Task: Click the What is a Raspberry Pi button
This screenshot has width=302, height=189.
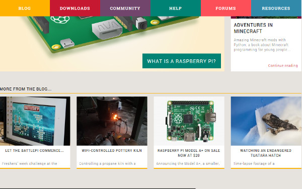Action: pos(182,61)
